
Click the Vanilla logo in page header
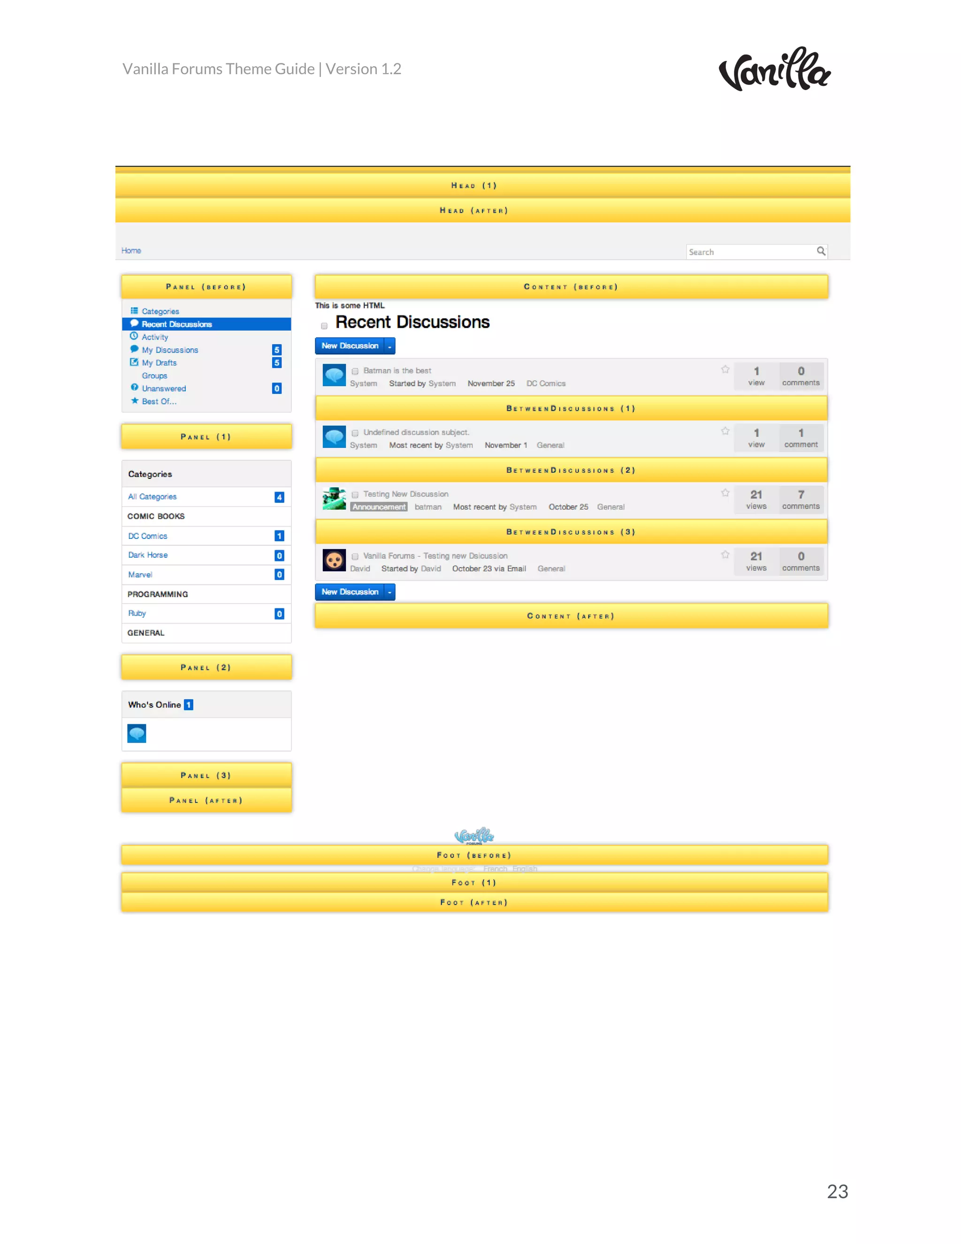(x=775, y=69)
